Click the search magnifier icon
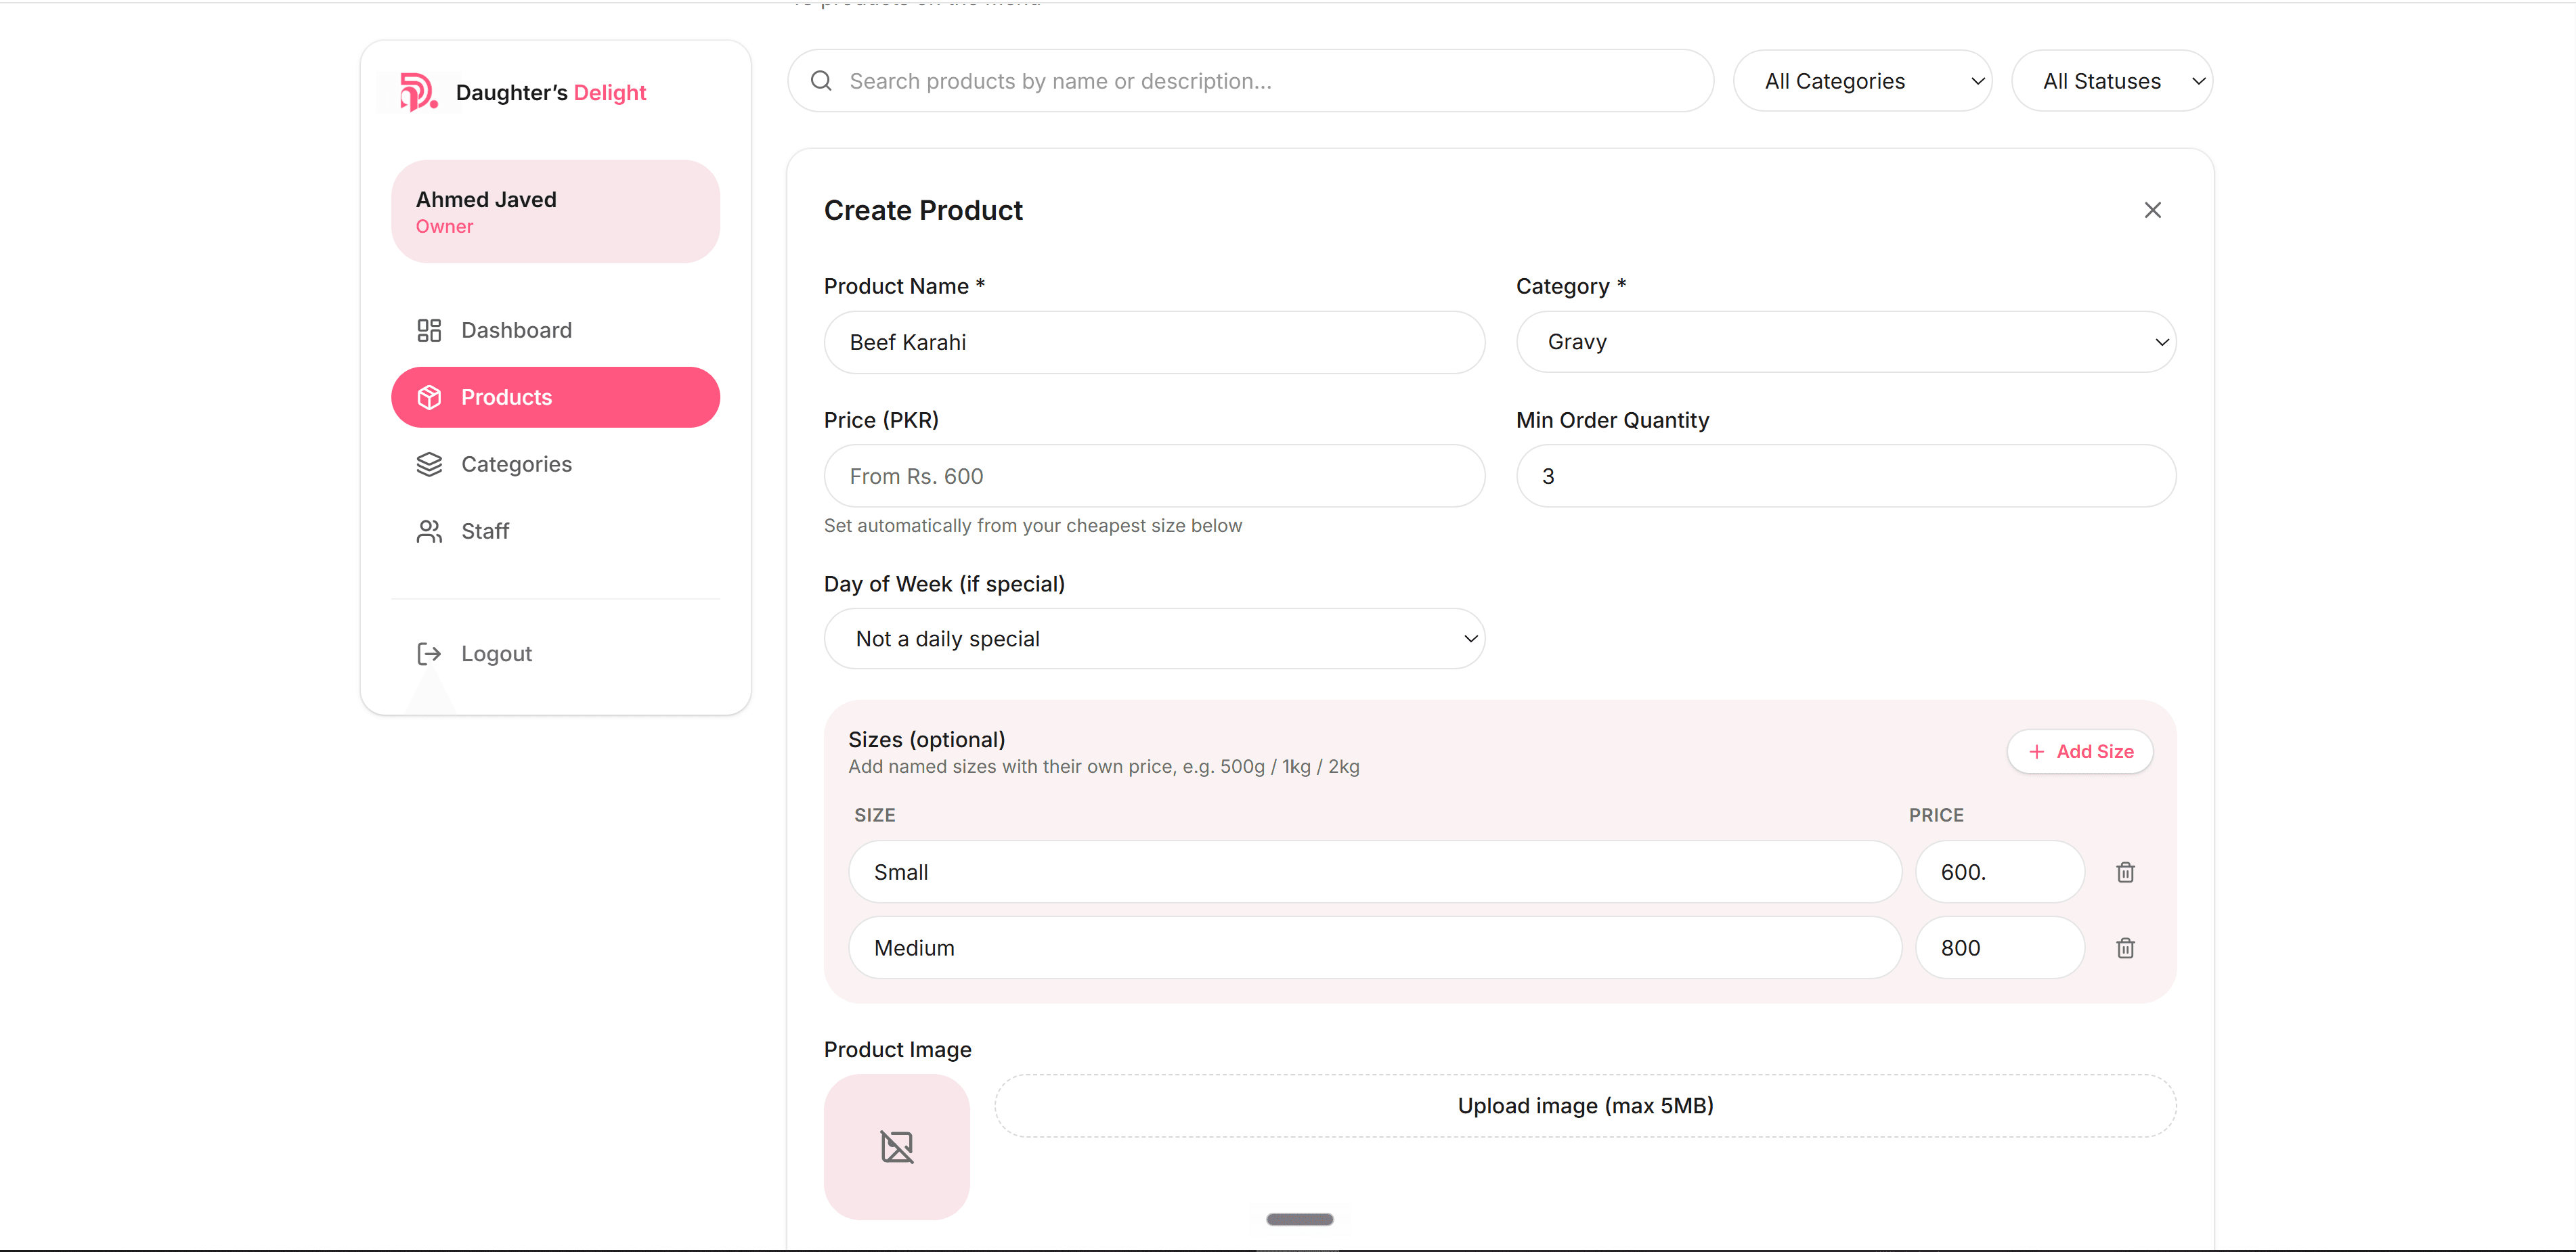The width and height of the screenshot is (2576, 1252). pos(821,81)
